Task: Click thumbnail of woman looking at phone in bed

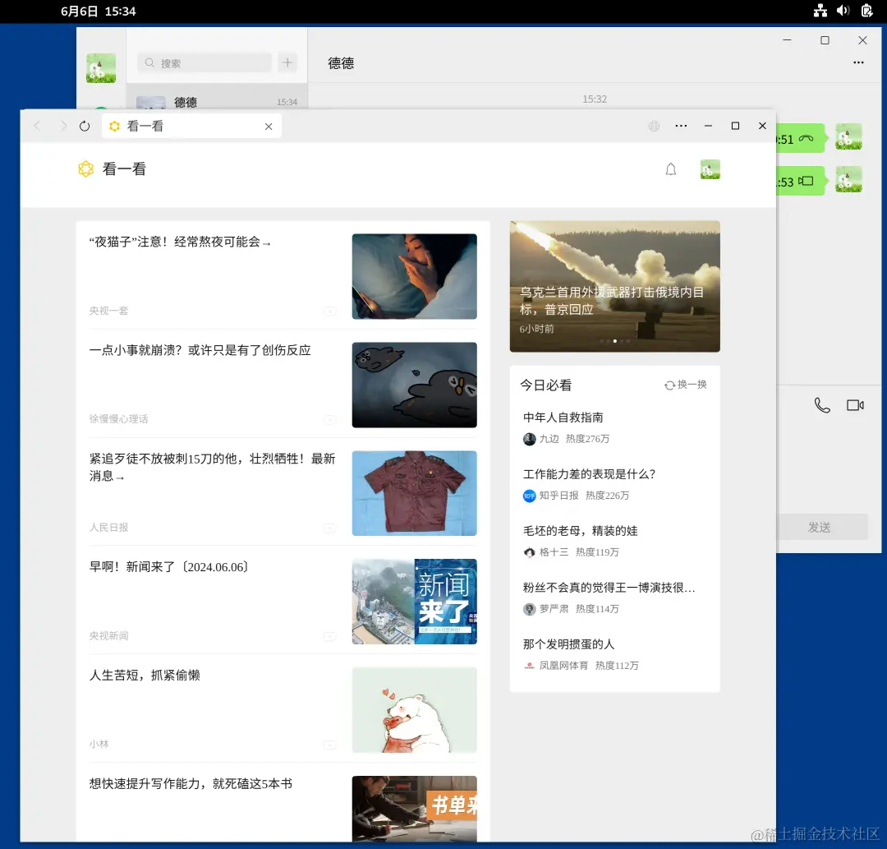Action: click(414, 276)
